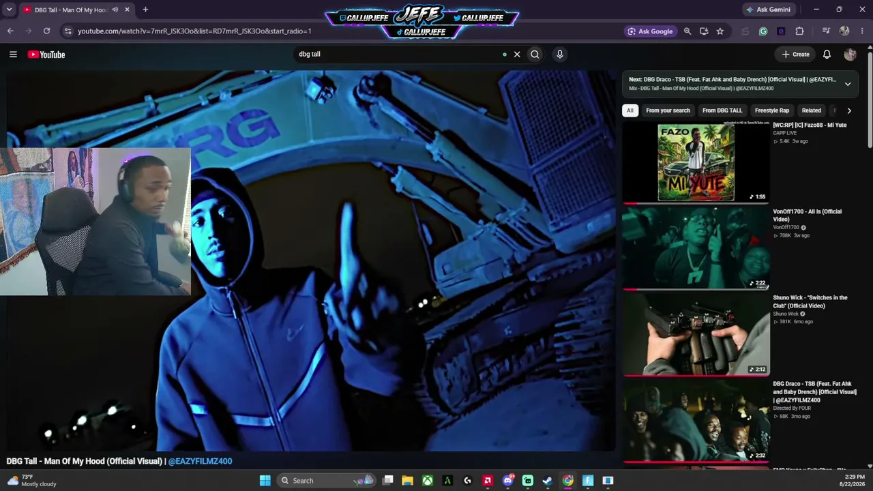This screenshot has height=491, width=873.
Task: Open DBG Draco - TSB video title
Action: 814,392
